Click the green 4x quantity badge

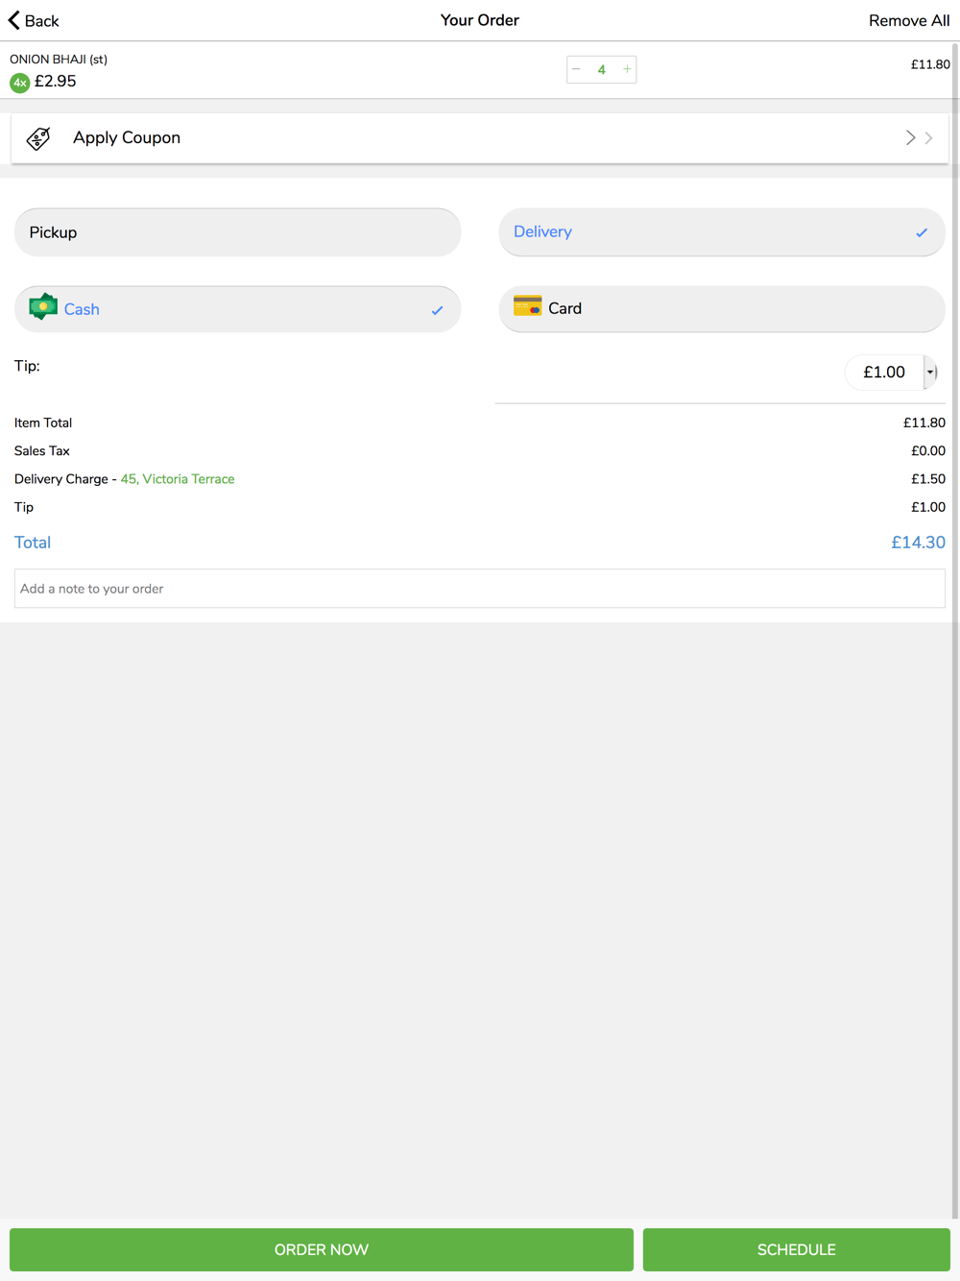click(20, 83)
